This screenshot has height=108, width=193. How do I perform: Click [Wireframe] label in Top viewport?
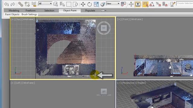coord(28,19)
